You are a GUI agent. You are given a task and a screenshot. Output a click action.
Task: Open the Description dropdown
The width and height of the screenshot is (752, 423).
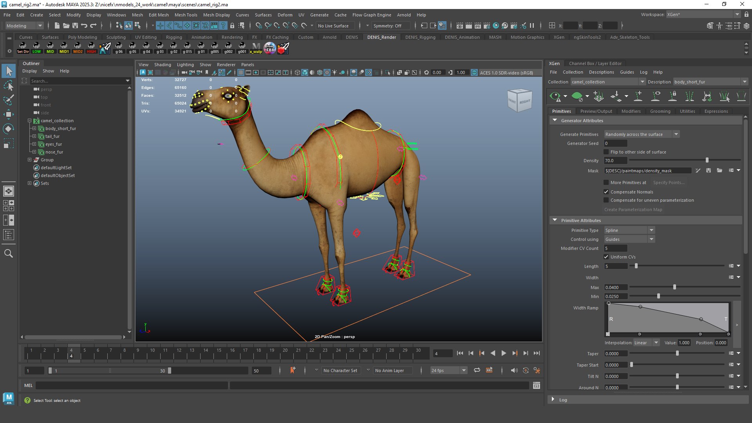(710, 82)
